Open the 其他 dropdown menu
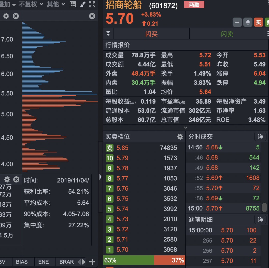This screenshot has width=269, height=268. click(56, 4)
